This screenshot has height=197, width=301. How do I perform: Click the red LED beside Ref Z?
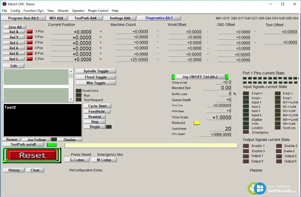(30, 42)
